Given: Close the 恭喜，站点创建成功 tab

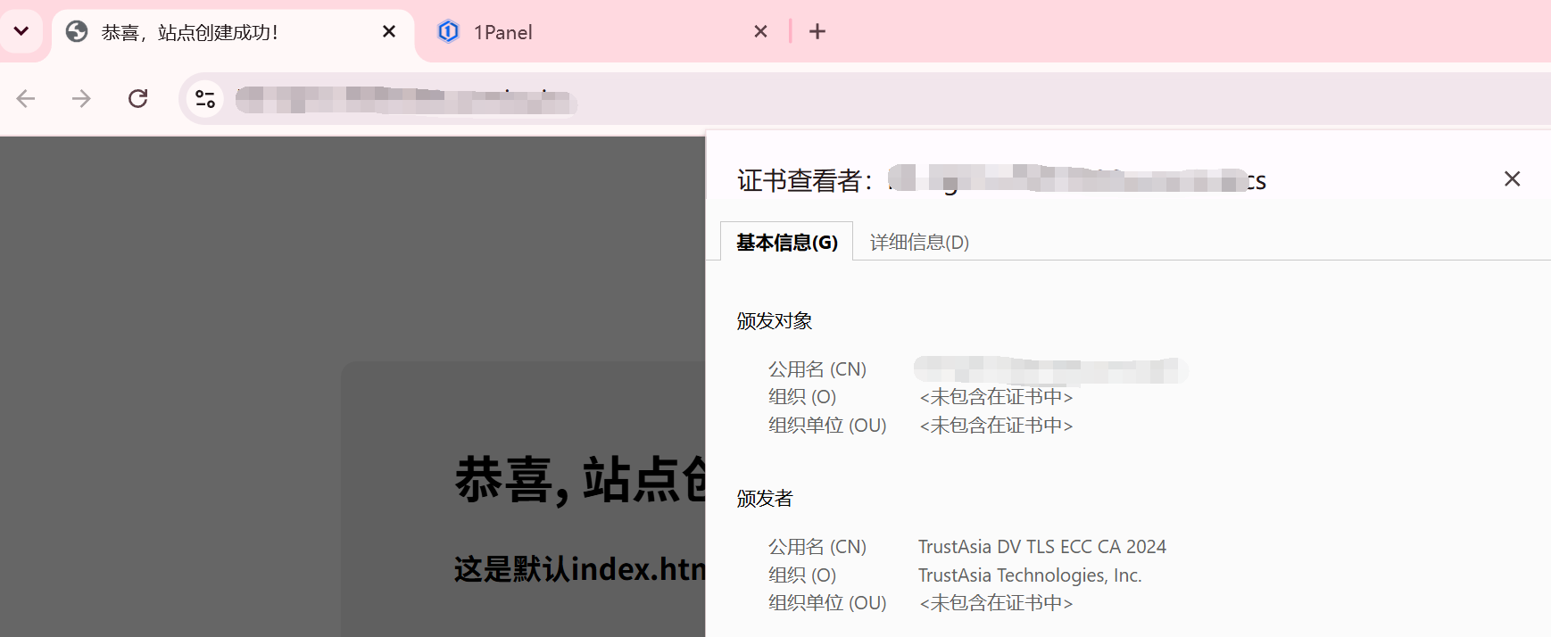Looking at the screenshot, I should pos(389,32).
